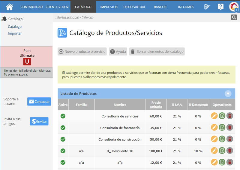Viewport: 240px width, 170px height.
Task: Click the a'a family cell
Action: (81, 151)
